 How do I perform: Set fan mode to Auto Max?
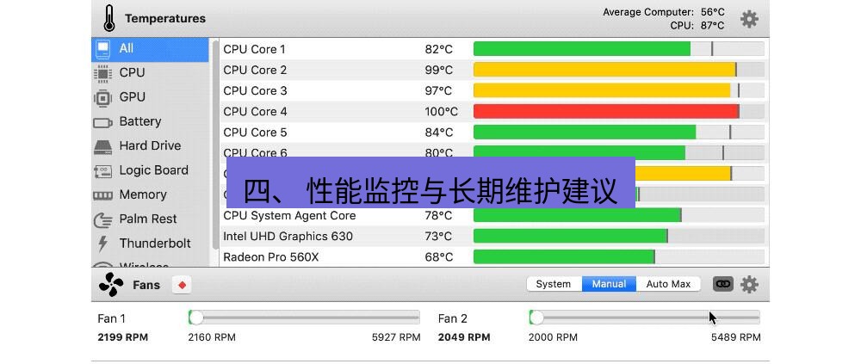pos(668,284)
